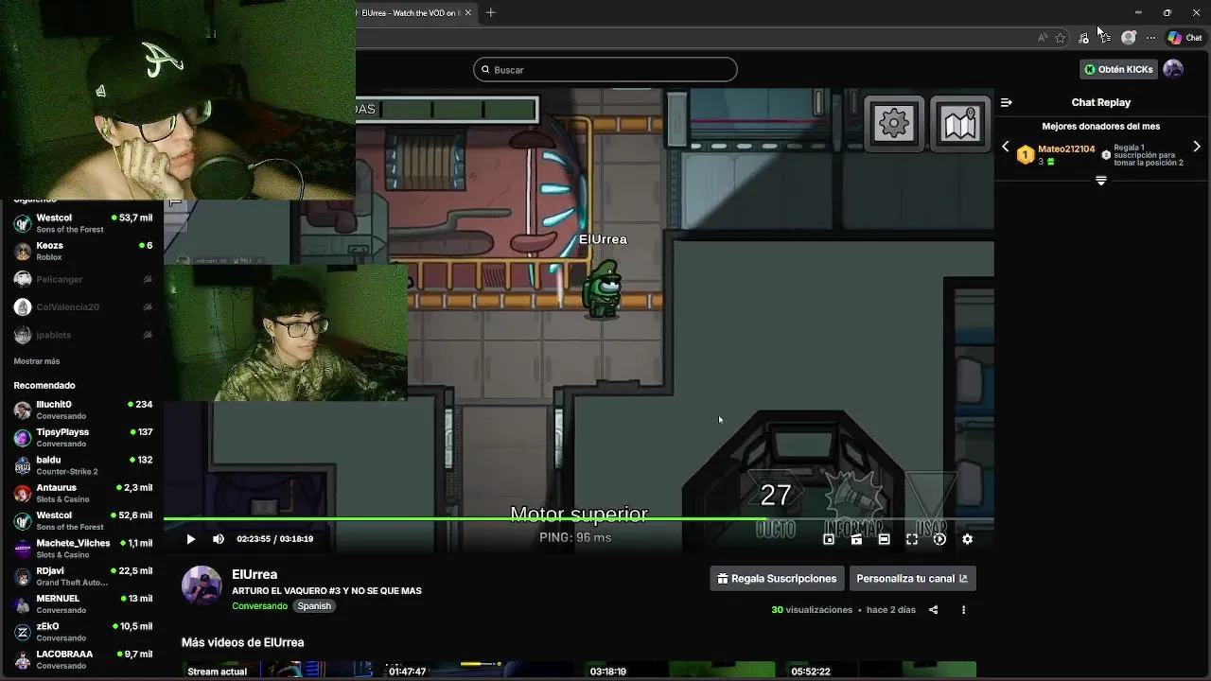Mute the video player volume

[219, 539]
